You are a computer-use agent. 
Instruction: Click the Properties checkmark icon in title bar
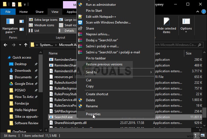point(14,4)
